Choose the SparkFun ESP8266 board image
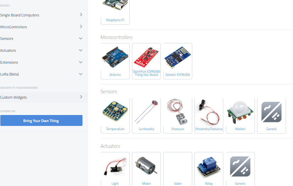 tap(146, 57)
